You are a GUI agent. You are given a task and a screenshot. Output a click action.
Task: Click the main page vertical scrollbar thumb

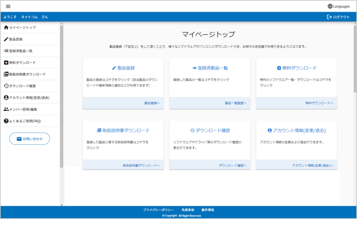pos(355,59)
